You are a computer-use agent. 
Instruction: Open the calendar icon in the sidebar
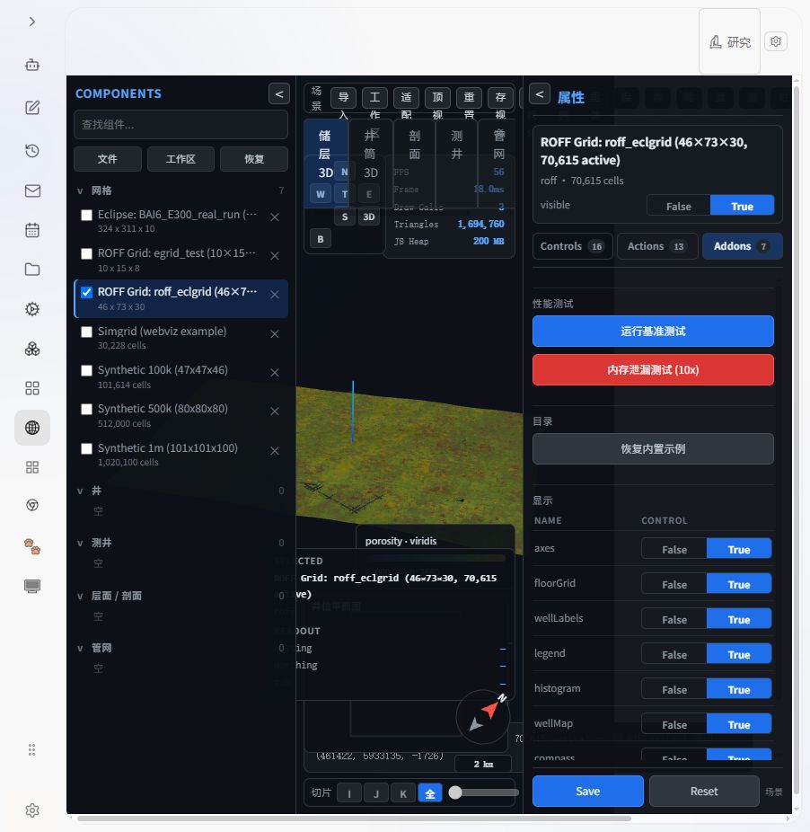32,230
